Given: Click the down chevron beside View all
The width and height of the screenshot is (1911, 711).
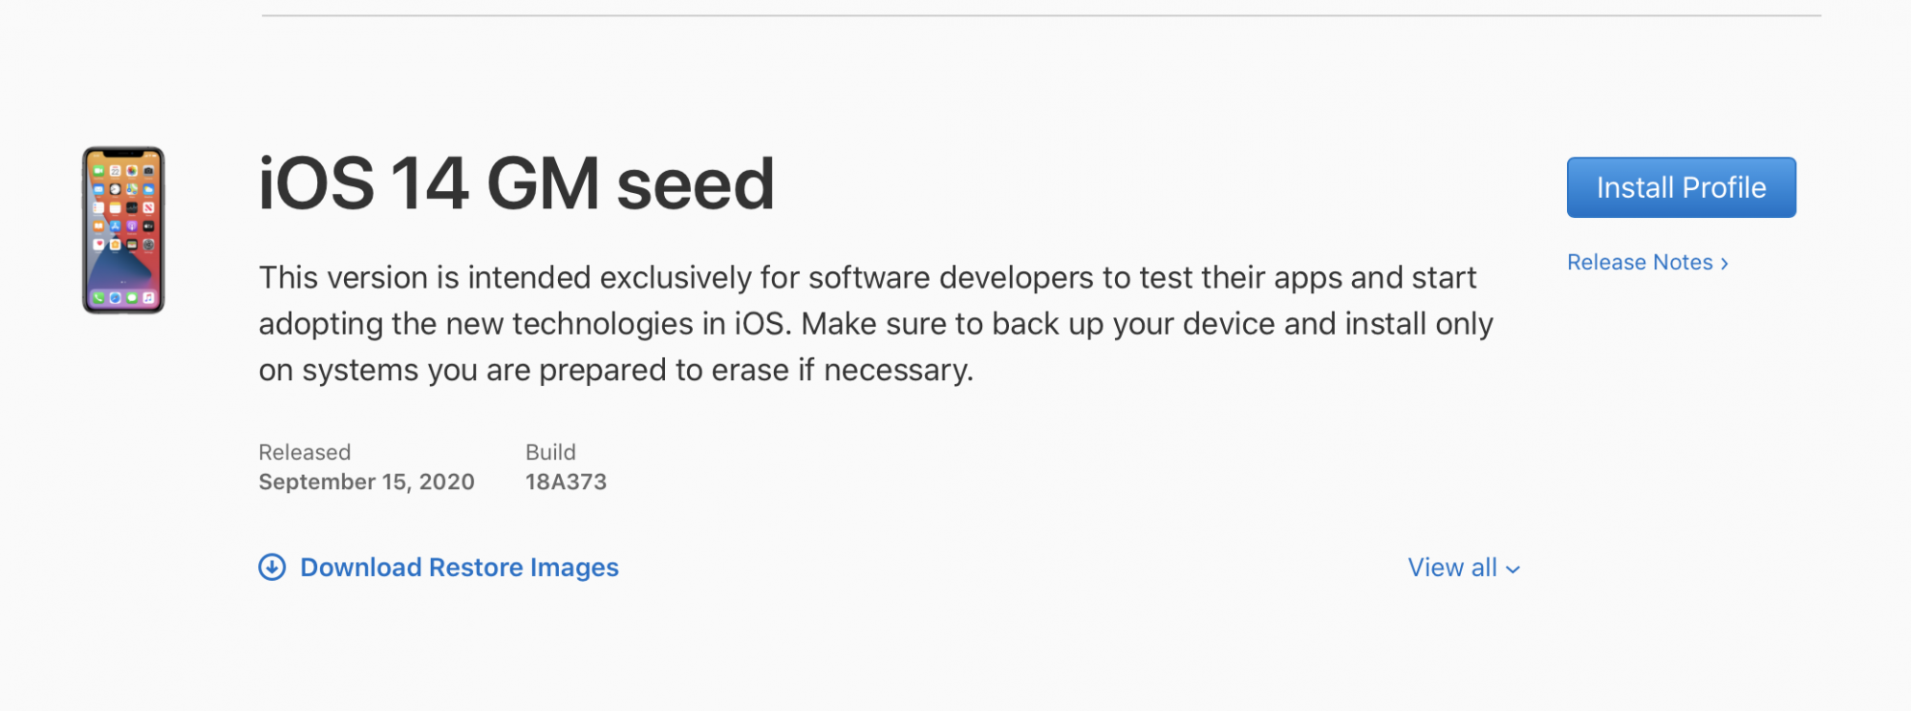Looking at the screenshot, I should click(1513, 570).
